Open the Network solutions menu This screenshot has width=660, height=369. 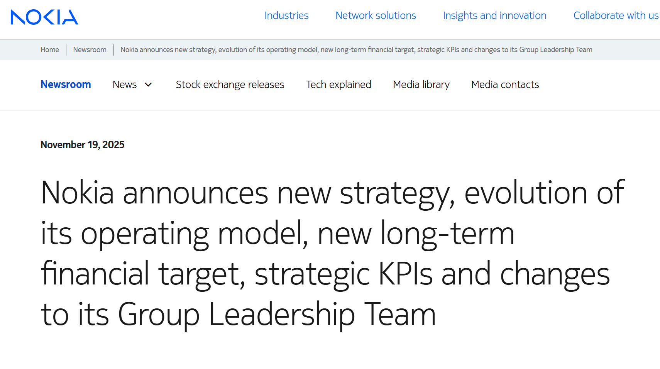point(376,15)
